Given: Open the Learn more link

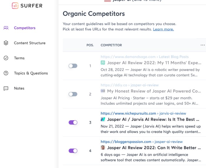Looking at the screenshot, I should (163, 29).
